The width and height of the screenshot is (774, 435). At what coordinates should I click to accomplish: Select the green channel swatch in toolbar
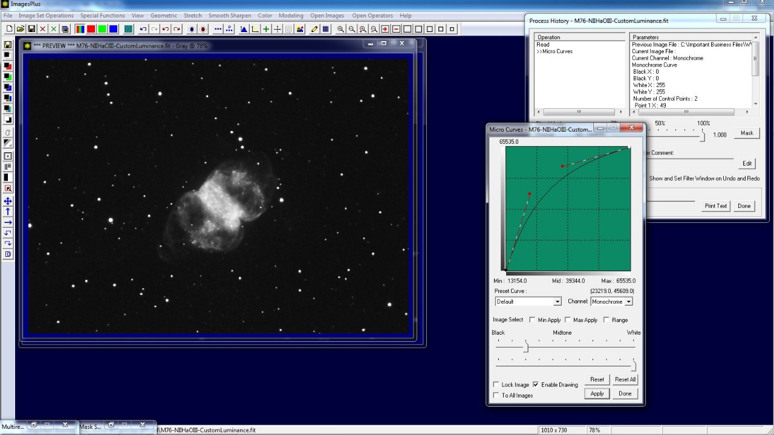102,29
